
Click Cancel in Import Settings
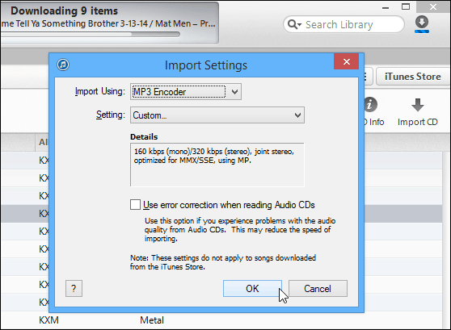(x=318, y=288)
